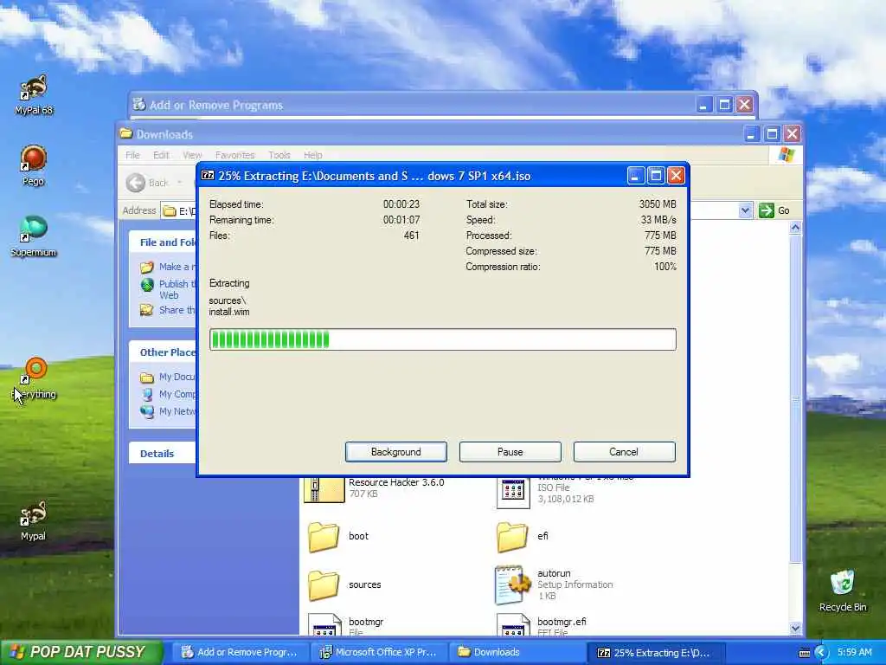Switch to Add or Remove Programs taskbar button

coord(241,652)
